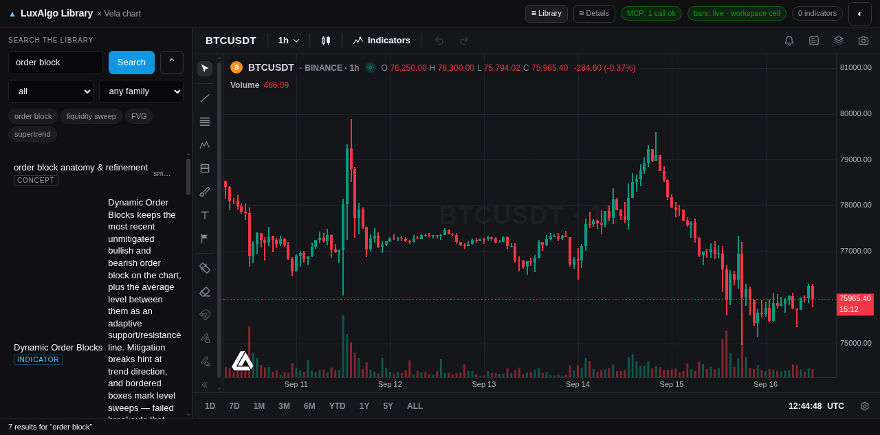Select the 7D time range

pos(234,406)
